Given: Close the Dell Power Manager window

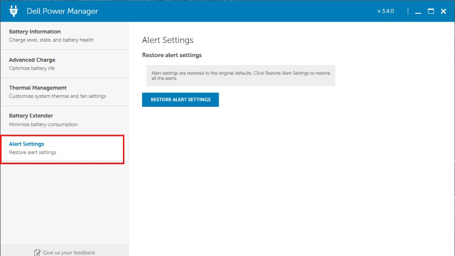Looking at the screenshot, I should coord(443,11).
